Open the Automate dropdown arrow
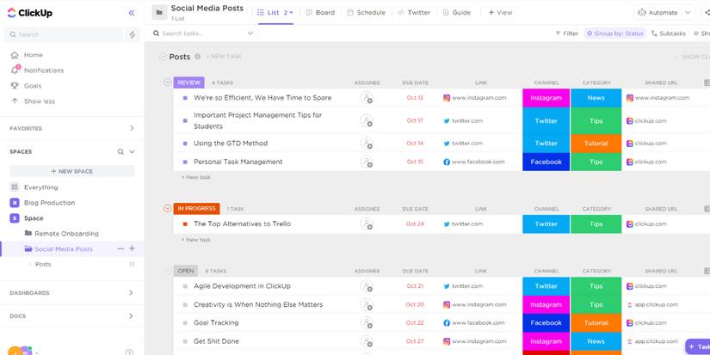710x355 pixels. 688,13
